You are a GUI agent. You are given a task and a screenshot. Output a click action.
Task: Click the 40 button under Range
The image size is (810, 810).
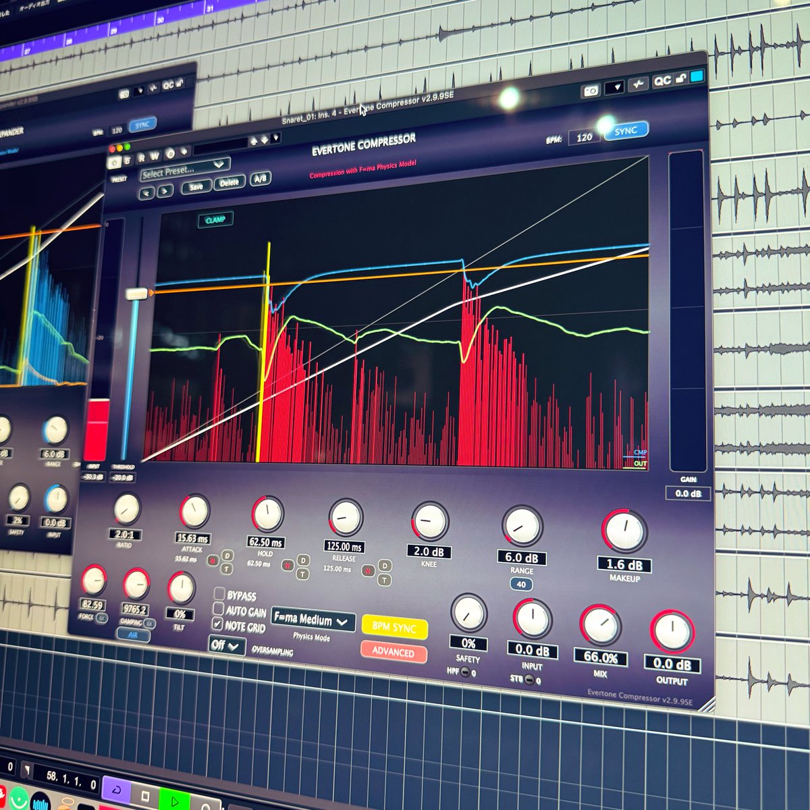tap(521, 585)
